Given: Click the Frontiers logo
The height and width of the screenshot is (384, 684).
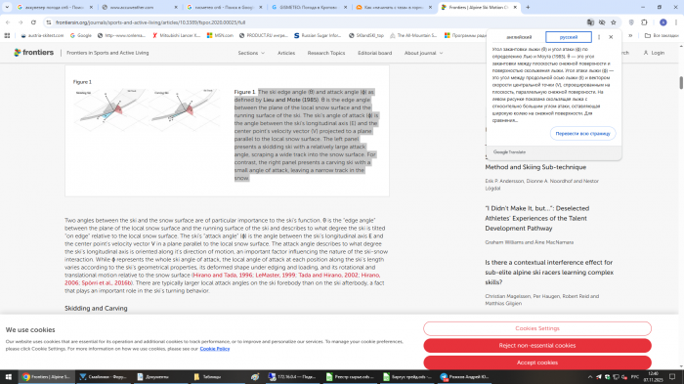Looking at the screenshot, I should pos(33,53).
